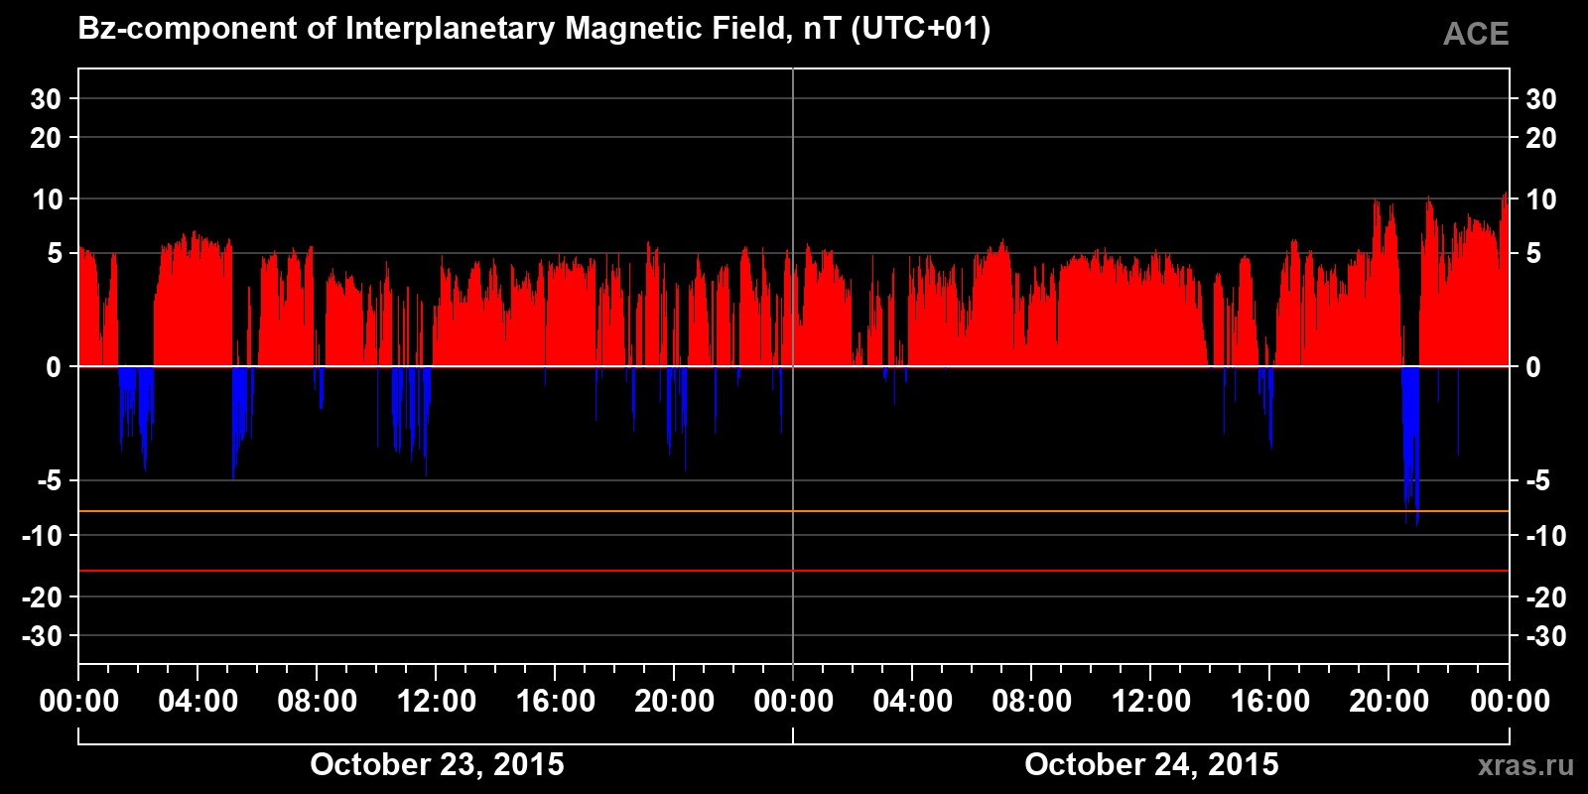The height and width of the screenshot is (794, 1588).
Task: Click the 04:00 time label under October 23
Action: (198, 702)
